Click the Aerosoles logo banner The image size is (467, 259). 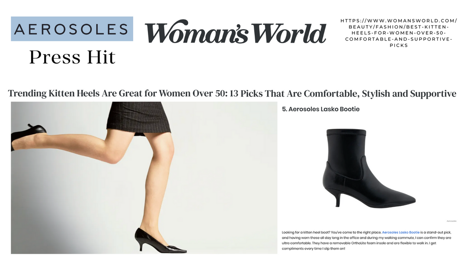click(x=72, y=29)
